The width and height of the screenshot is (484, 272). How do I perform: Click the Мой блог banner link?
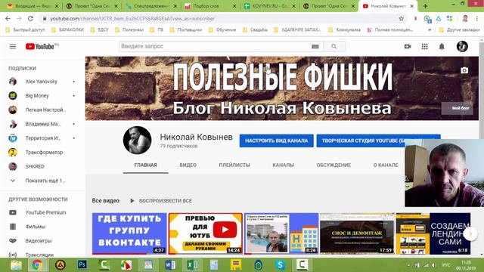tap(457, 108)
